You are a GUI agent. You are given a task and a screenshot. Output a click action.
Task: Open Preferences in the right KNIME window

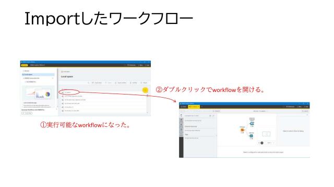click(x=291, y=106)
